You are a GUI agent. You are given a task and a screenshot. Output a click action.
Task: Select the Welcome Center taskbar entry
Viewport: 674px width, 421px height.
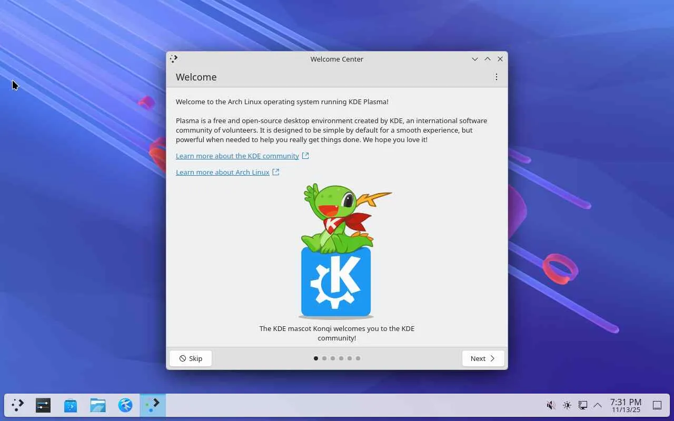[153, 405]
